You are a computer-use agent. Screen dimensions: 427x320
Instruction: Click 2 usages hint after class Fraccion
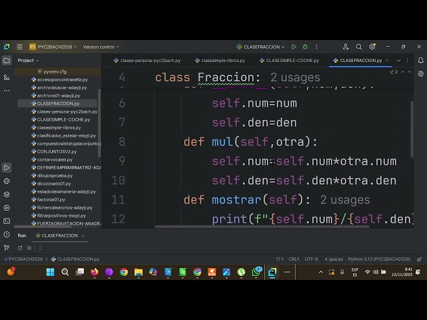pos(295,77)
